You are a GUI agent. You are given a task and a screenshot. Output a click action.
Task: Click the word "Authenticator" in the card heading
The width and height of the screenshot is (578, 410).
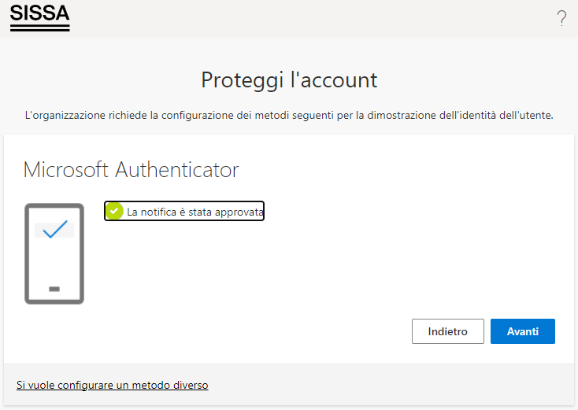177,170
